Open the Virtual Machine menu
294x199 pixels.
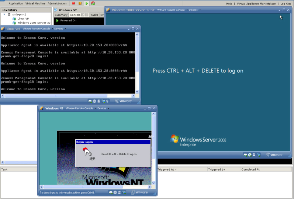(35, 3)
